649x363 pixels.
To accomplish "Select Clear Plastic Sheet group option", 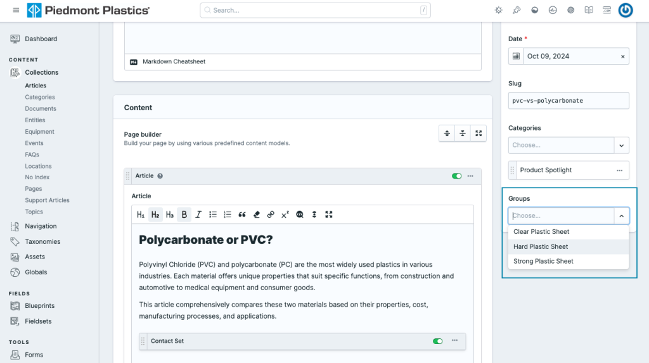I will (x=569, y=232).
